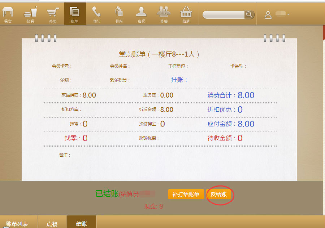325x228 pixels.
Task: Click the magnifier search icon
Action: [249, 14]
